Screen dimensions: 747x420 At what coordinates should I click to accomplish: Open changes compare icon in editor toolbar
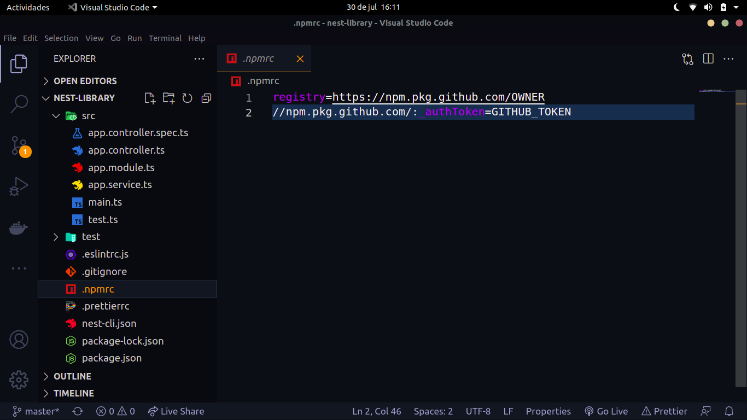point(688,59)
